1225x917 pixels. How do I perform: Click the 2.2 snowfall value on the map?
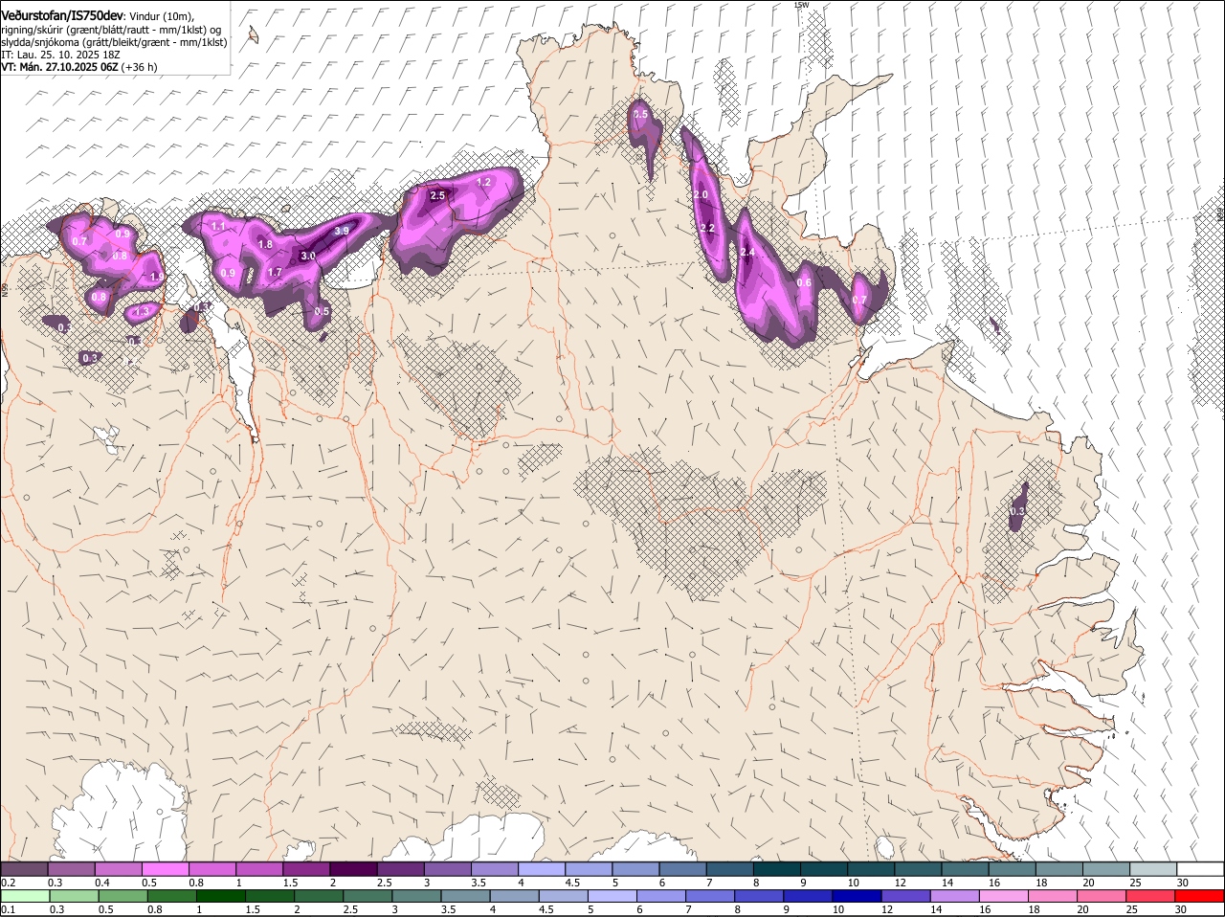click(x=708, y=228)
